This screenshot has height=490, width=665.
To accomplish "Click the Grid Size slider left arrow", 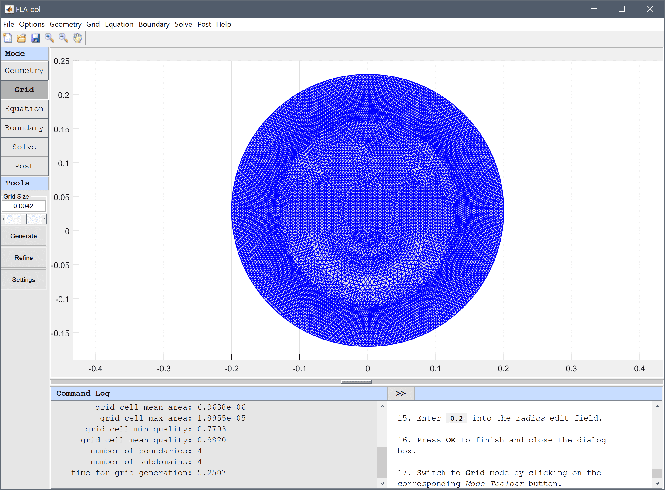I will coord(3,219).
